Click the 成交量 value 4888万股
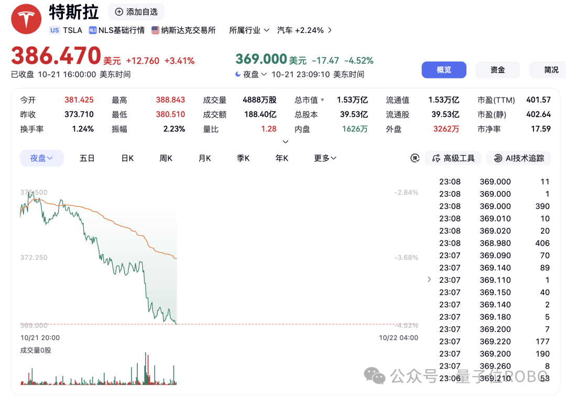This screenshot has width=566, height=399. click(259, 100)
